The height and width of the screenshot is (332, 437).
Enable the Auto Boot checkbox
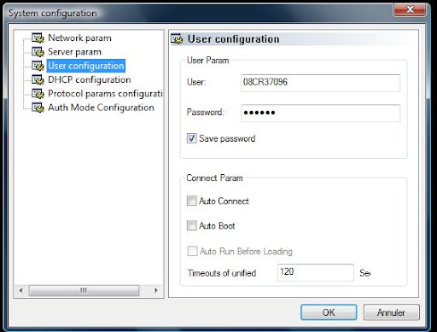coord(191,225)
